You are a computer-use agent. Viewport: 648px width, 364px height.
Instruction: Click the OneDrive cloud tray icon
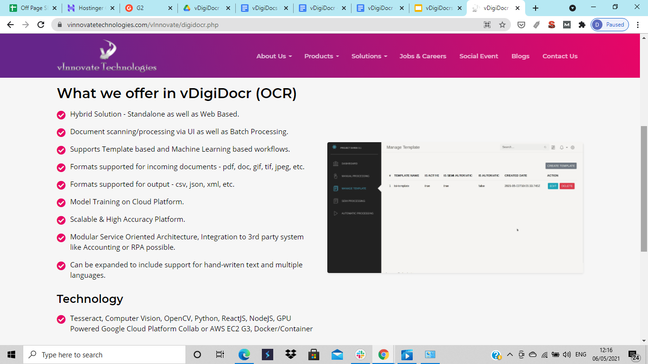[533, 355]
